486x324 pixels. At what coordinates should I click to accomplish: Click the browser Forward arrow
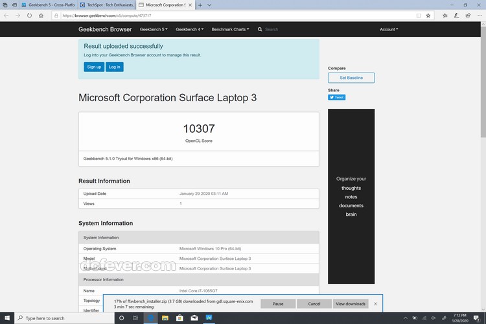[x=17, y=16]
